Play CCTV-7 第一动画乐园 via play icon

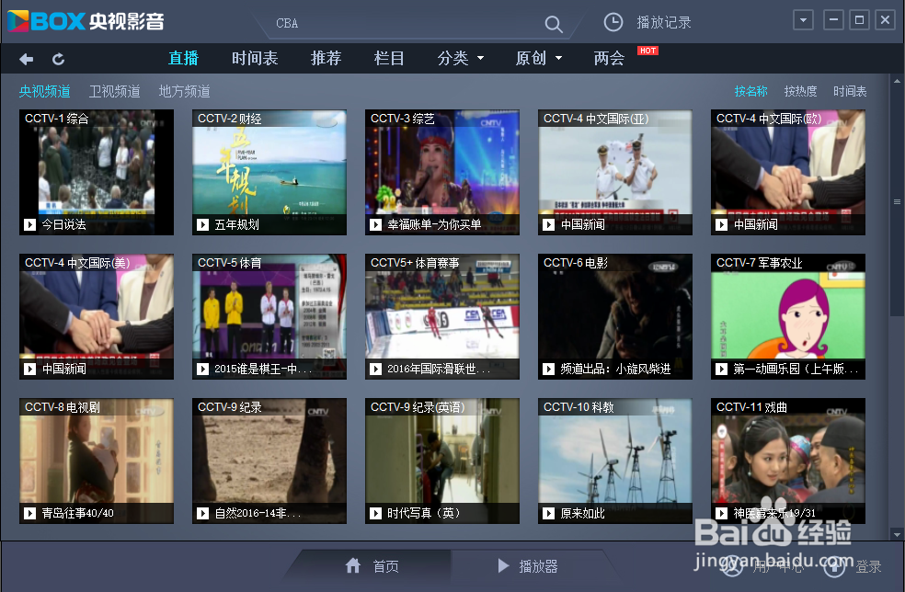721,369
